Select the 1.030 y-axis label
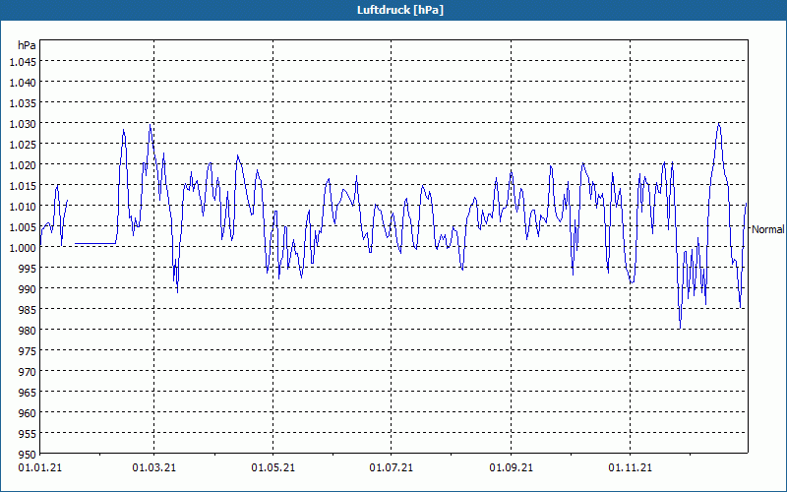The height and width of the screenshot is (492, 787). (23, 124)
